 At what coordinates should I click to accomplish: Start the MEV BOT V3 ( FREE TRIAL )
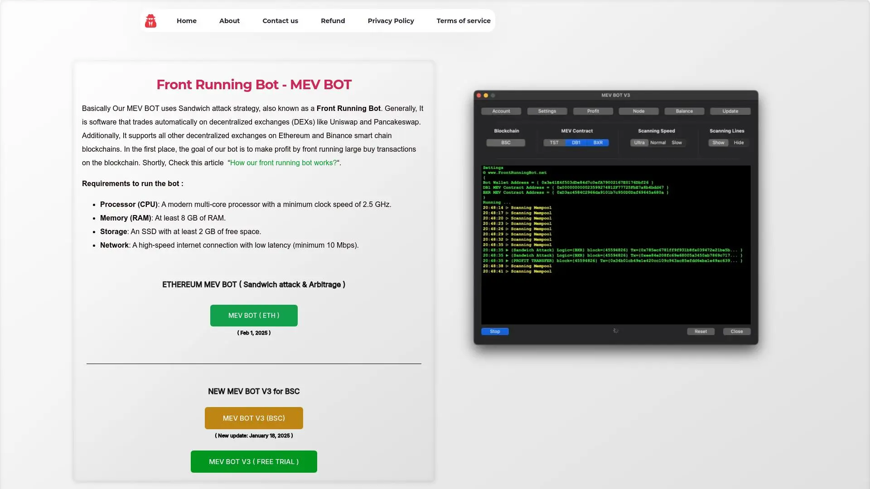pyautogui.click(x=254, y=462)
